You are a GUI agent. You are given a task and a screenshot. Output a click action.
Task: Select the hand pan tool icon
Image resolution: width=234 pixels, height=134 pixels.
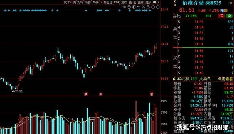(x=129, y=7)
